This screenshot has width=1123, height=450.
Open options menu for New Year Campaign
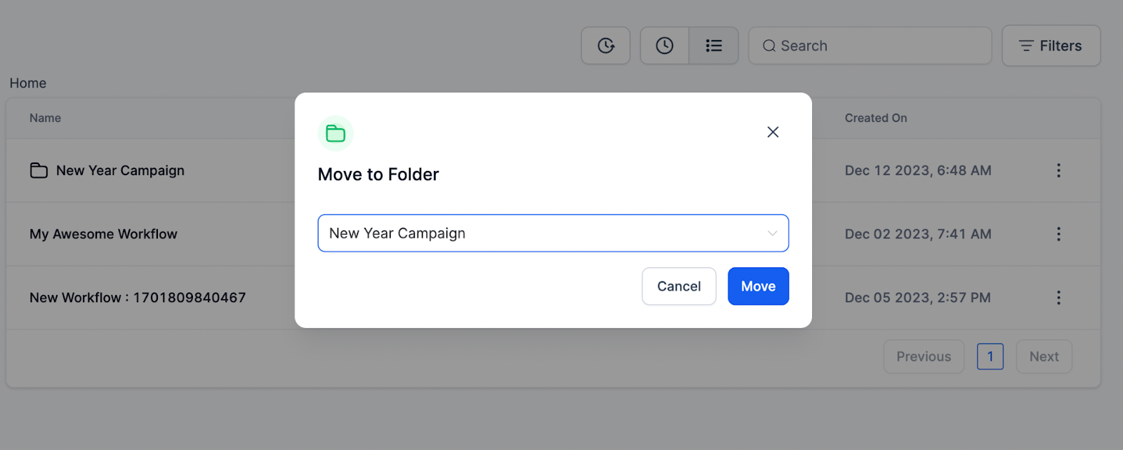tap(1058, 170)
